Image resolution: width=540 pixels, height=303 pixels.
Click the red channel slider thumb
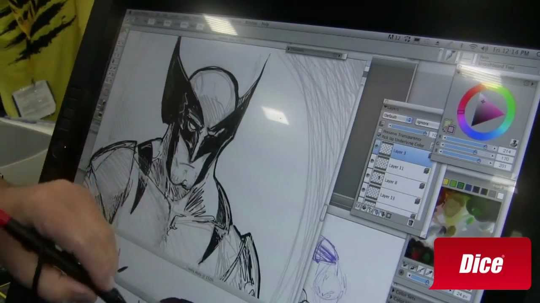point(485,146)
